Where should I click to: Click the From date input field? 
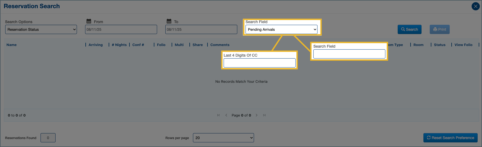[x=121, y=29]
